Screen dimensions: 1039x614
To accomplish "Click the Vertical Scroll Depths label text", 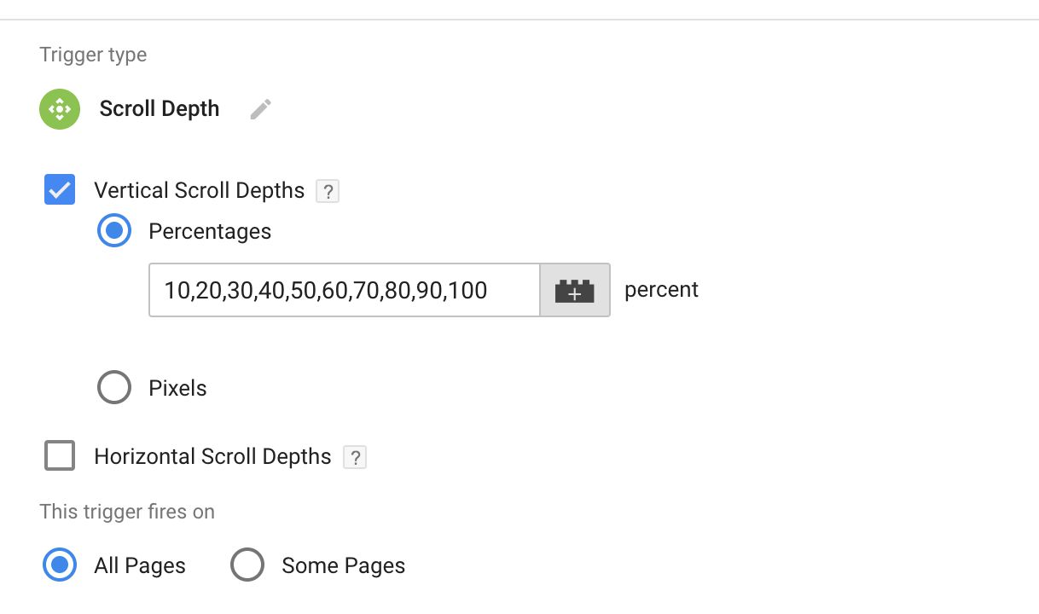I will click(x=200, y=190).
